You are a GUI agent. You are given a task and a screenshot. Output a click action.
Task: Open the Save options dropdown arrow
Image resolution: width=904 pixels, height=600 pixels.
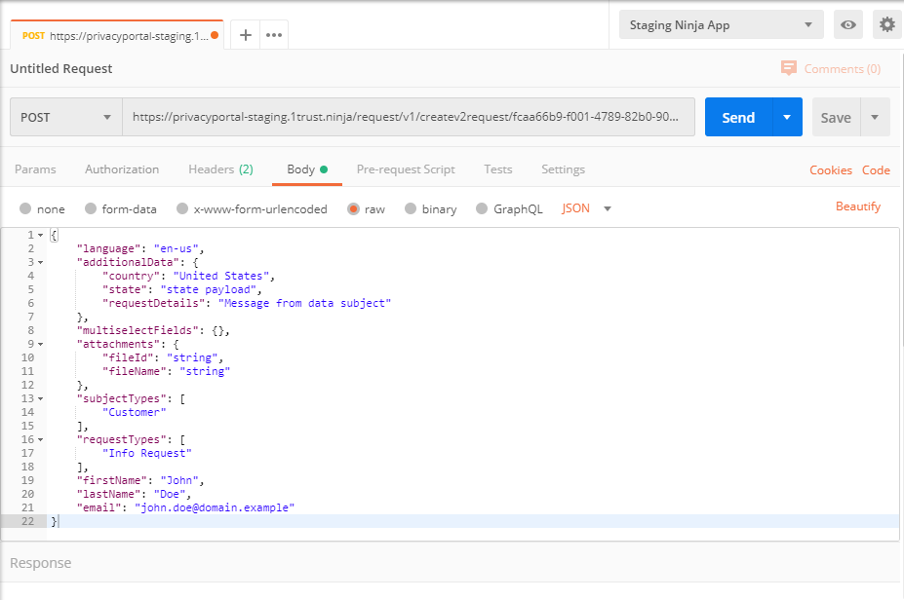[x=875, y=117]
